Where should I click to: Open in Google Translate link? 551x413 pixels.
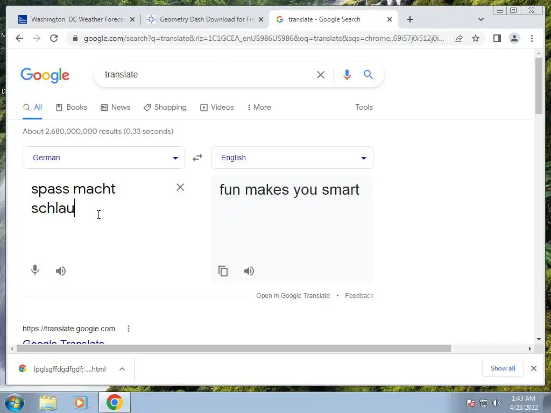point(293,296)
